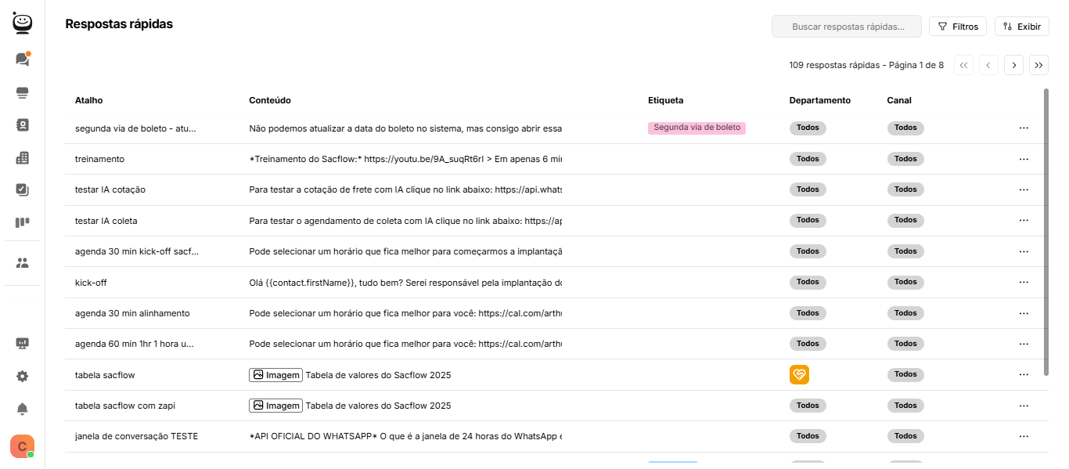Image resolution: width=1069 pixels, height=469 pixels.
Task: Open the conversations chat icon in sidebar
Action: (22, 60)
